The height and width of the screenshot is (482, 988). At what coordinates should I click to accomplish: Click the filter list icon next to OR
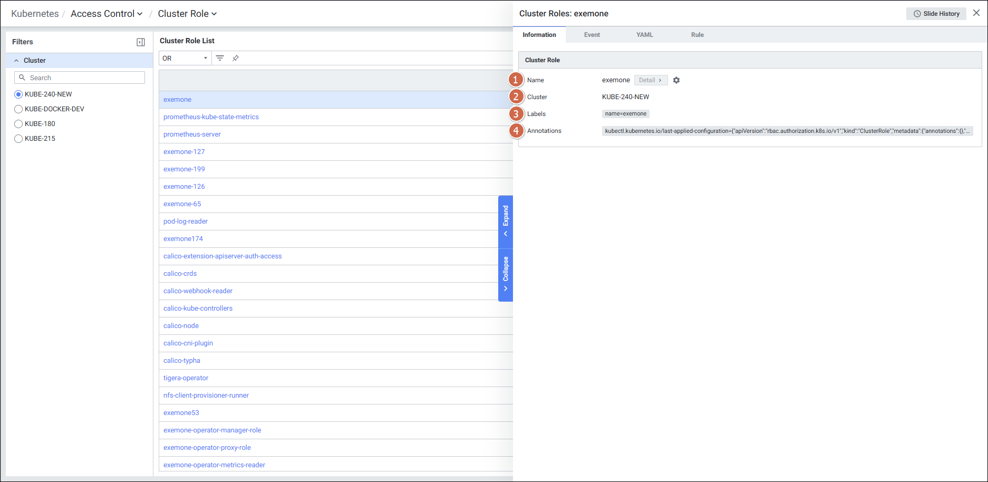coord(220,58)
